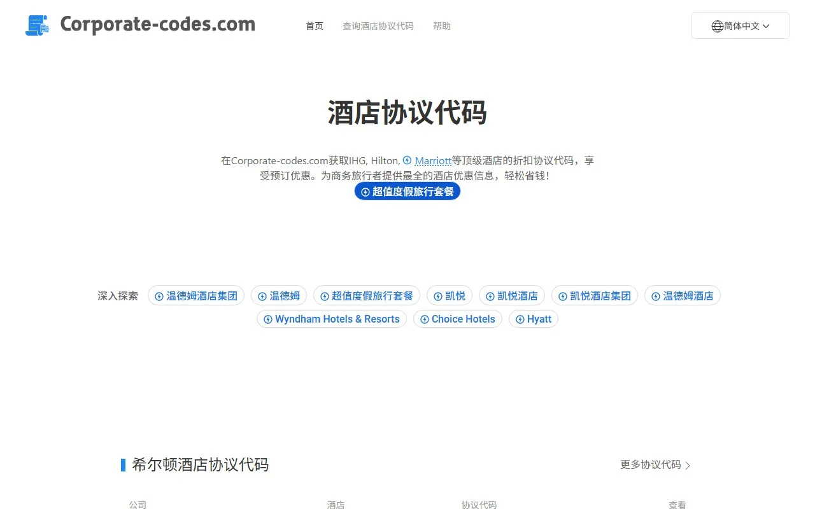Open the 首页 menu item

(x=314, y=26)
